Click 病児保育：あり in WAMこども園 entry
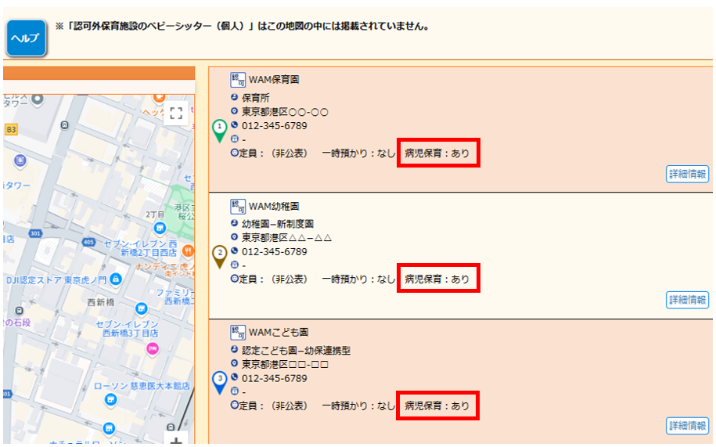Screen dimensions: 716x447 (x=437, y=406)
